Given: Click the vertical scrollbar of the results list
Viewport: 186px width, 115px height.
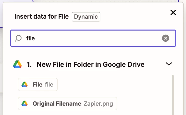Looking at the screenshot, I should point(173,95).
